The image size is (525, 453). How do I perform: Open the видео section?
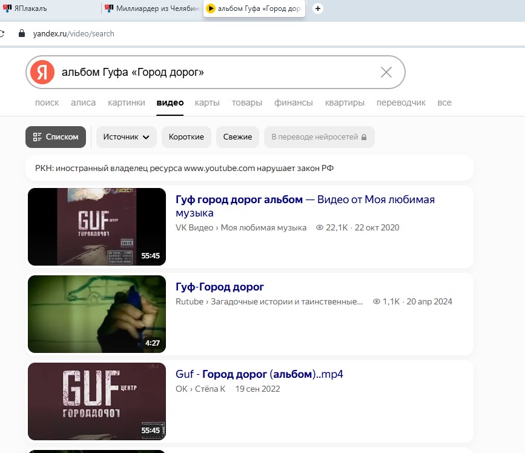point(170,102)
